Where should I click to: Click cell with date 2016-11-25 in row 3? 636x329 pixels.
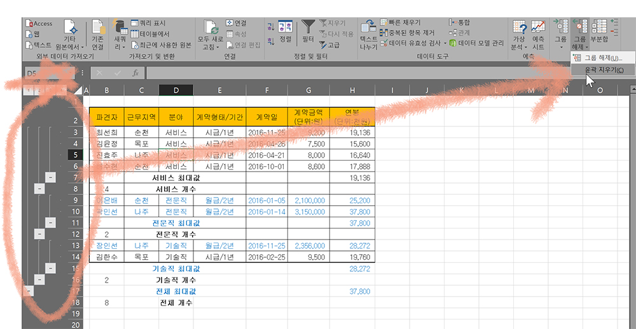pyautogui.click(x=267, y=132)
